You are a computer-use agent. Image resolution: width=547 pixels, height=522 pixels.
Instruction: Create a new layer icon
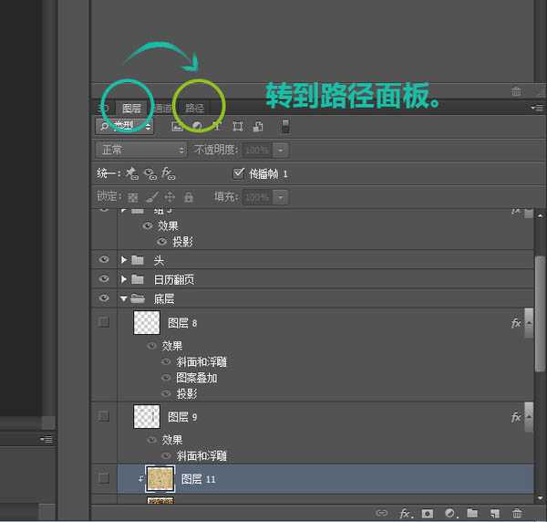tap(495, 513)
